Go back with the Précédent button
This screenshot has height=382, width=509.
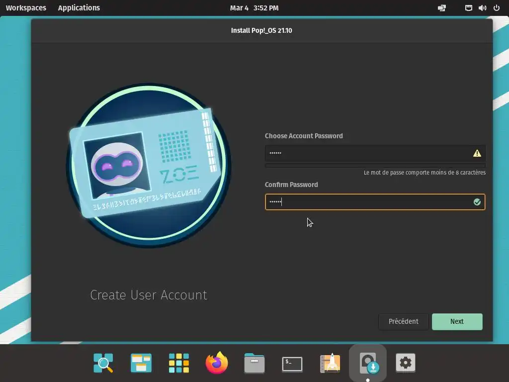coord(404,322)
